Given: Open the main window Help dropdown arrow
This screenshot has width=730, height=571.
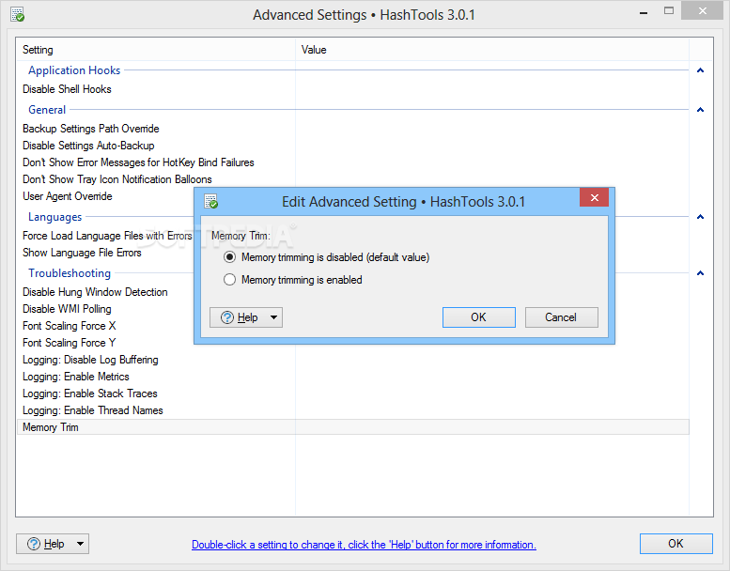Looking at the screenshot, I should coord(80,544).
